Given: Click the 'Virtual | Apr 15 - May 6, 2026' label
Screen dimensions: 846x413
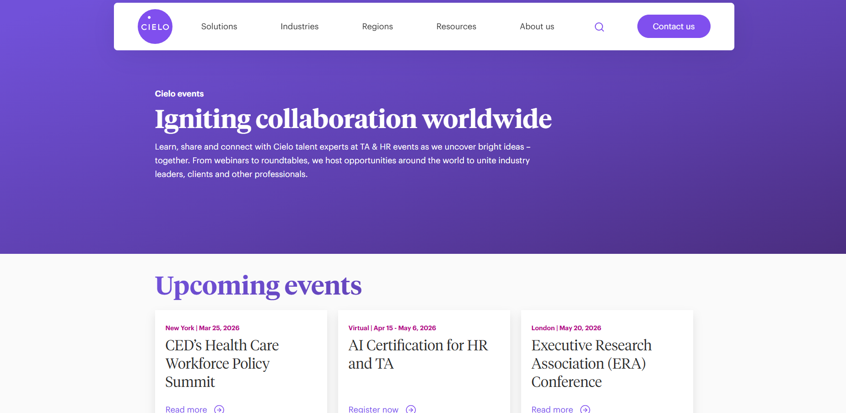Looking at the screenshot, I should 392,328.
